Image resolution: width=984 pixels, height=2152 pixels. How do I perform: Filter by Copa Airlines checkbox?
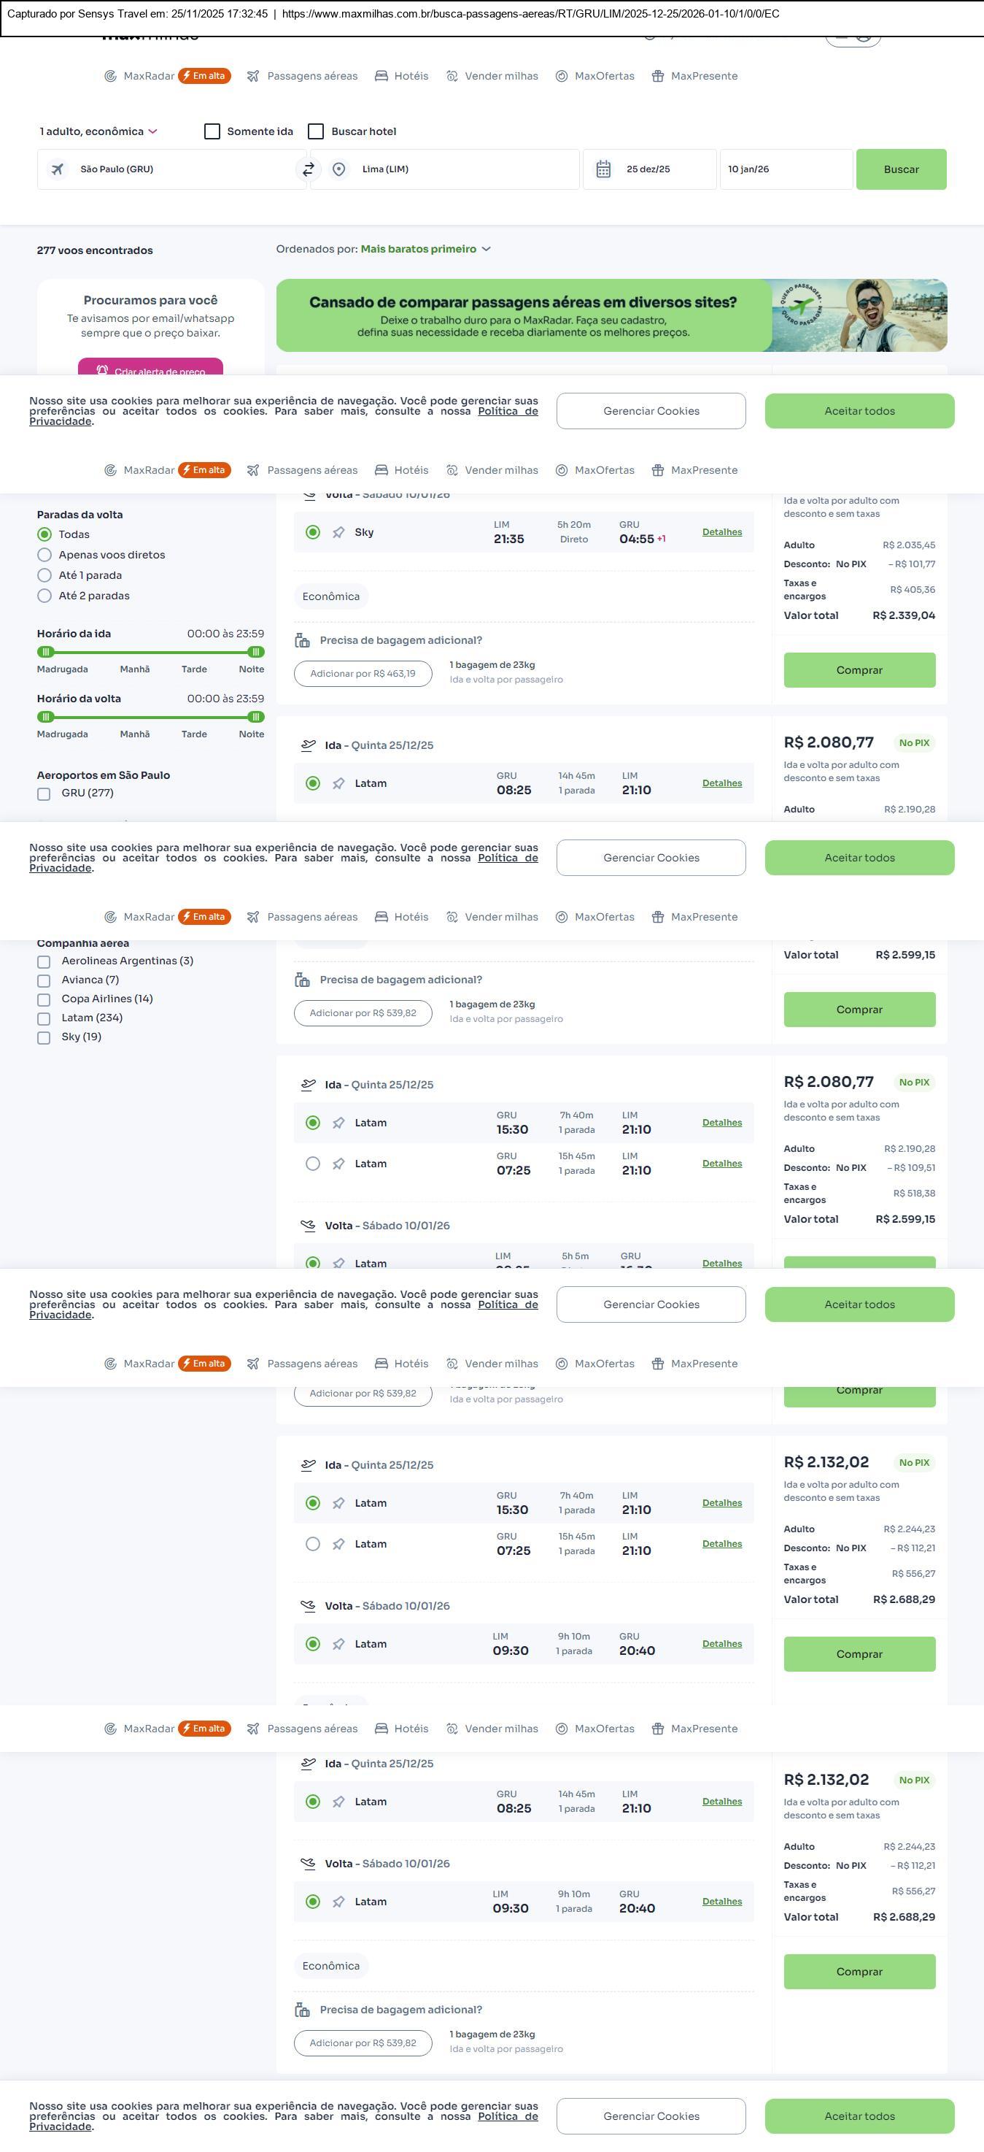43,1000
